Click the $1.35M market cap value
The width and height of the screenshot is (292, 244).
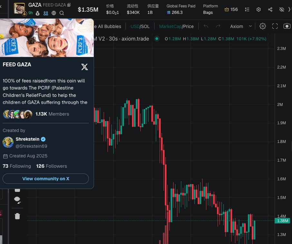tap(88, 10)
